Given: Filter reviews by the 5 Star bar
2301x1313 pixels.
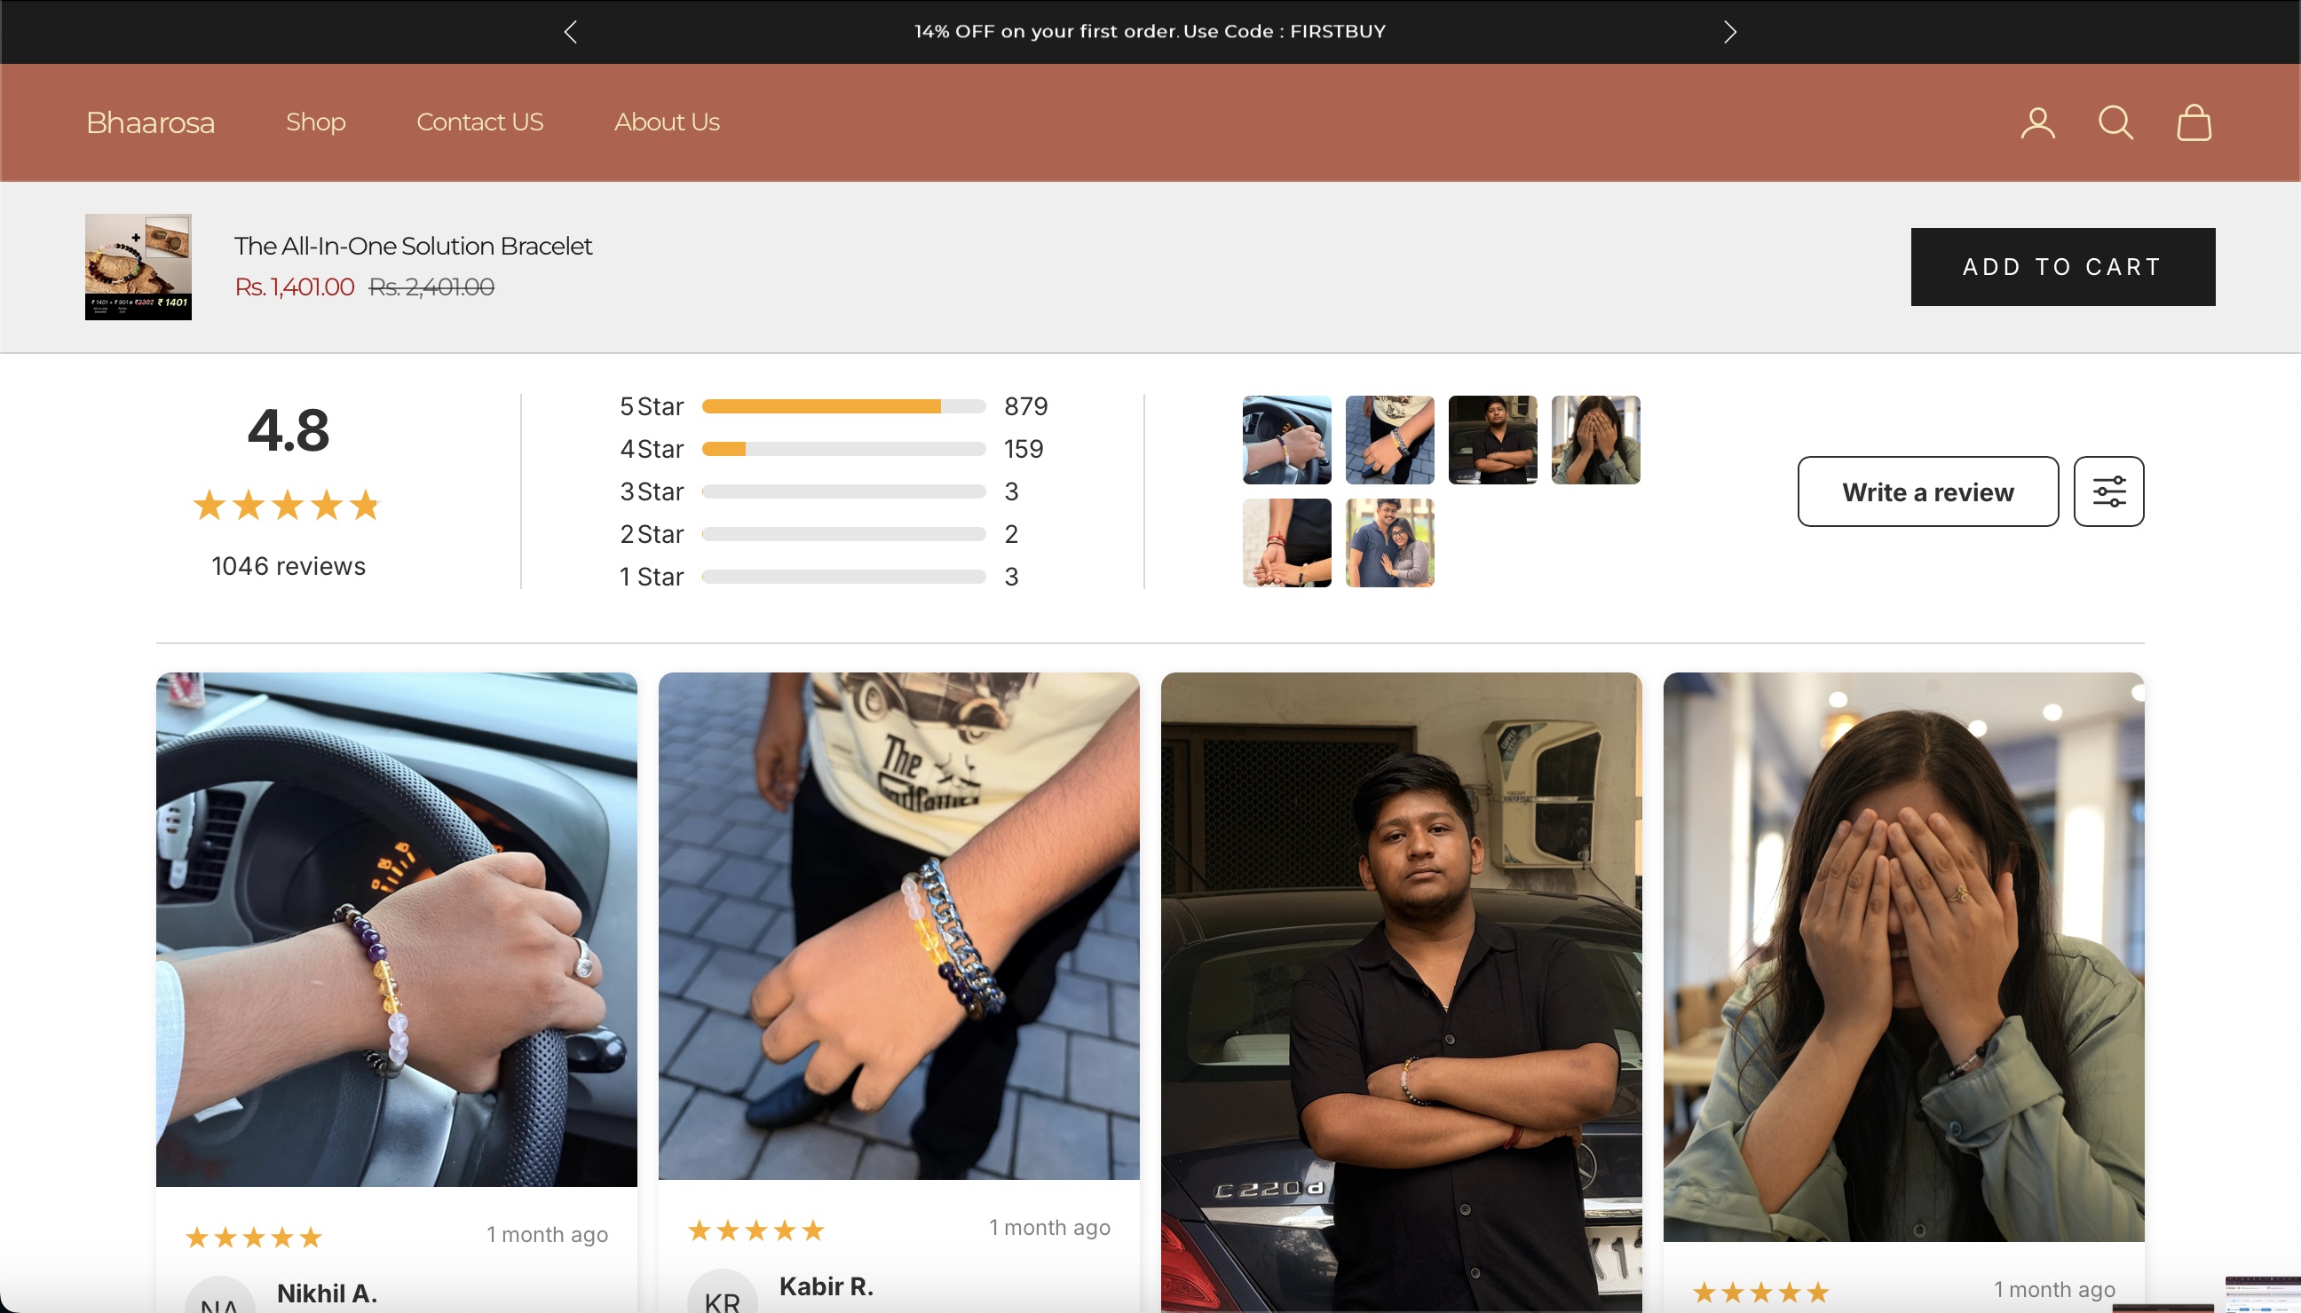Looking at the screenshot, I should 842,406.
